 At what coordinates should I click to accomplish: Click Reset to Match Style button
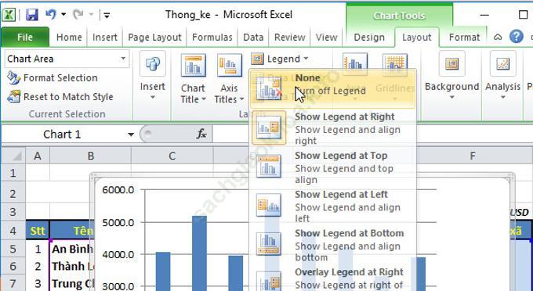click(x=60, y=97)
